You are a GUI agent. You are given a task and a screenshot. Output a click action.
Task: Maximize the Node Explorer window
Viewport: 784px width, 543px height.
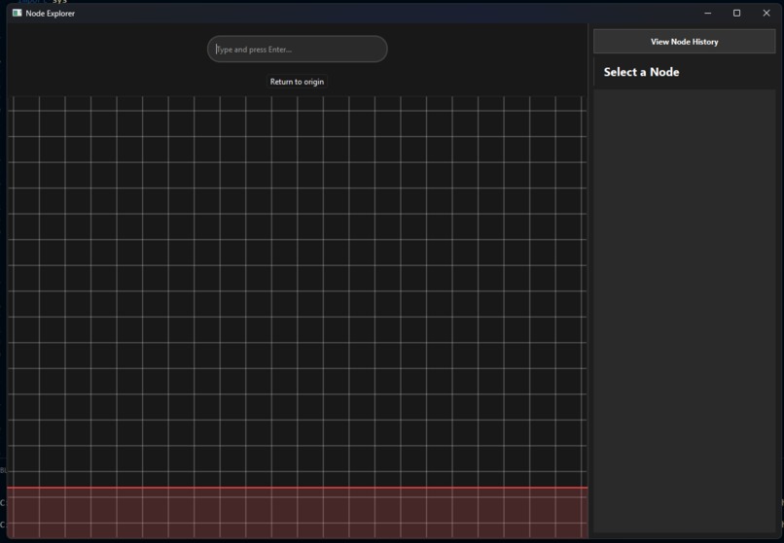click(736, 13)
